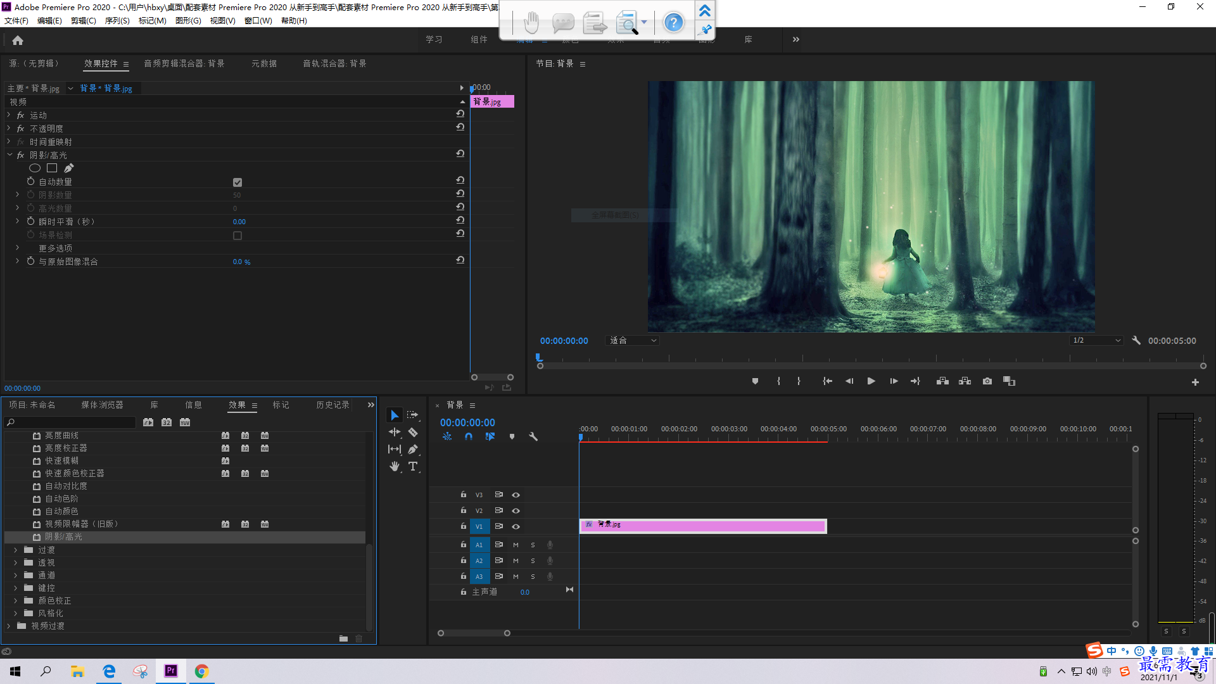Select the Pen tool in the tools panel
This screenshot has width=1216, height=684.
pos(413,449)
